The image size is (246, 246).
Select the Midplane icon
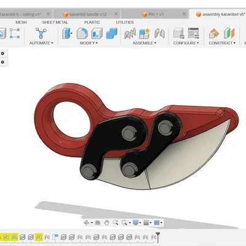tap(229, 33)
